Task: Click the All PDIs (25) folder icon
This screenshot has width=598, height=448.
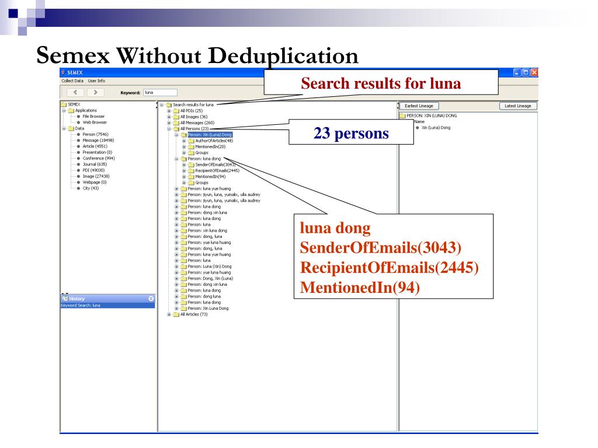Action: 176,111
